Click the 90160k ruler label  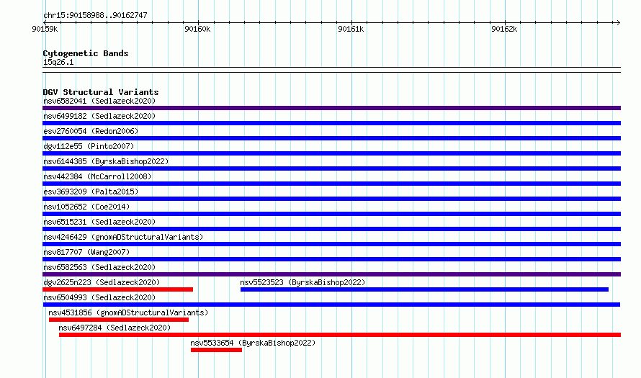197,29
